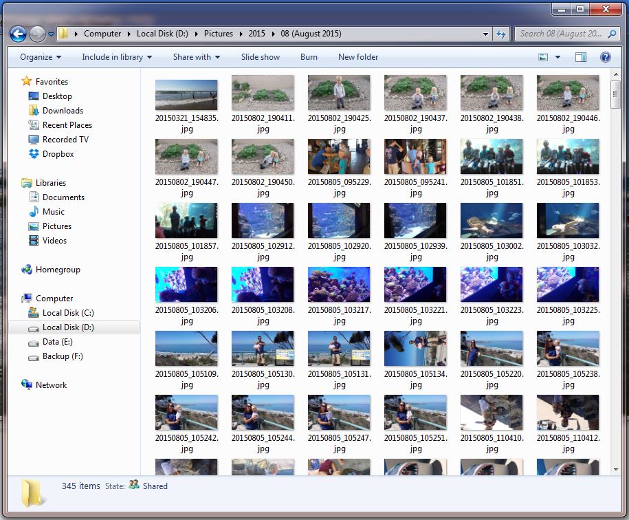Image resolution: width=629 pixels, height=520 pixels.
Task: Open the recent pages dropdown arrow
Action: [x=51, y=34]
